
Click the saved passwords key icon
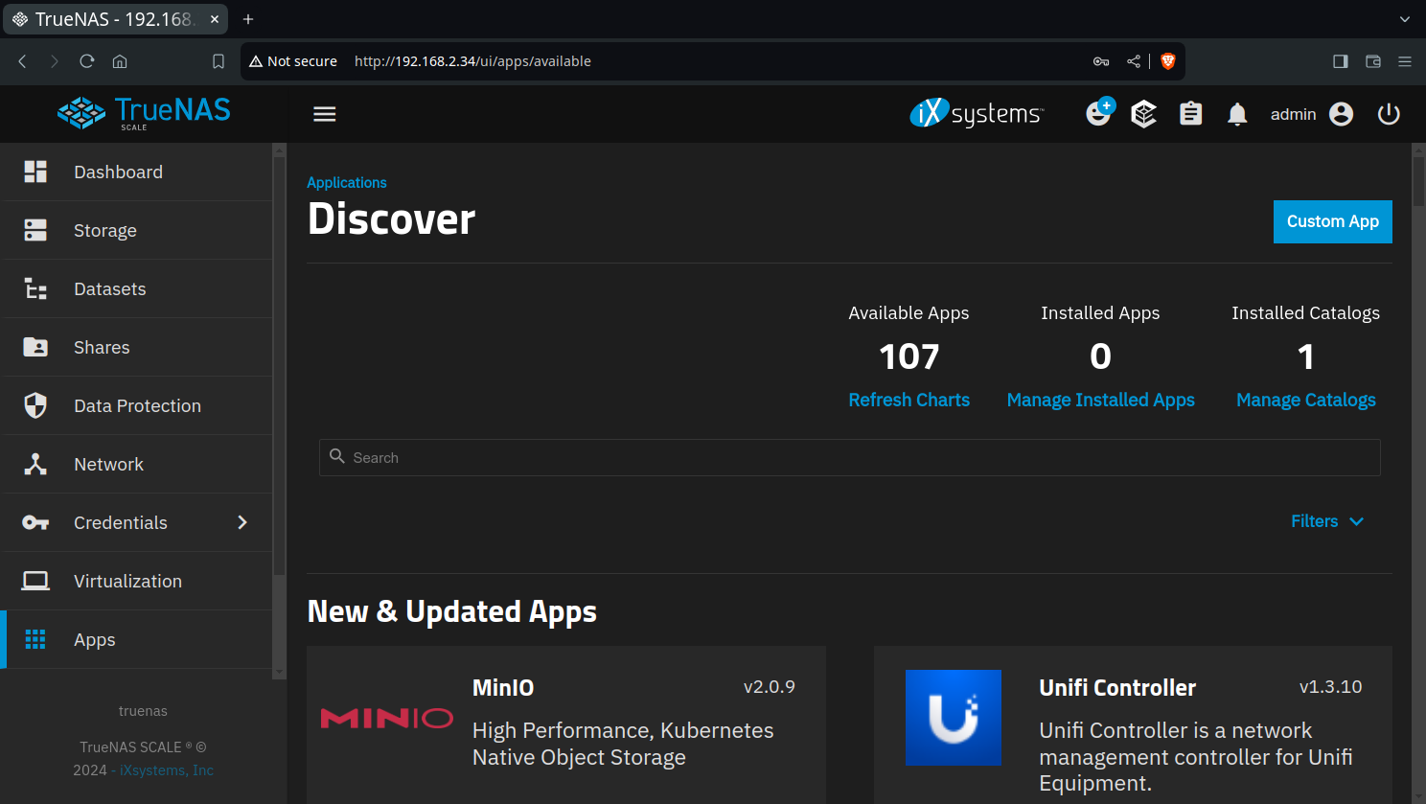pyautogui.click(x=1101, y=61)
